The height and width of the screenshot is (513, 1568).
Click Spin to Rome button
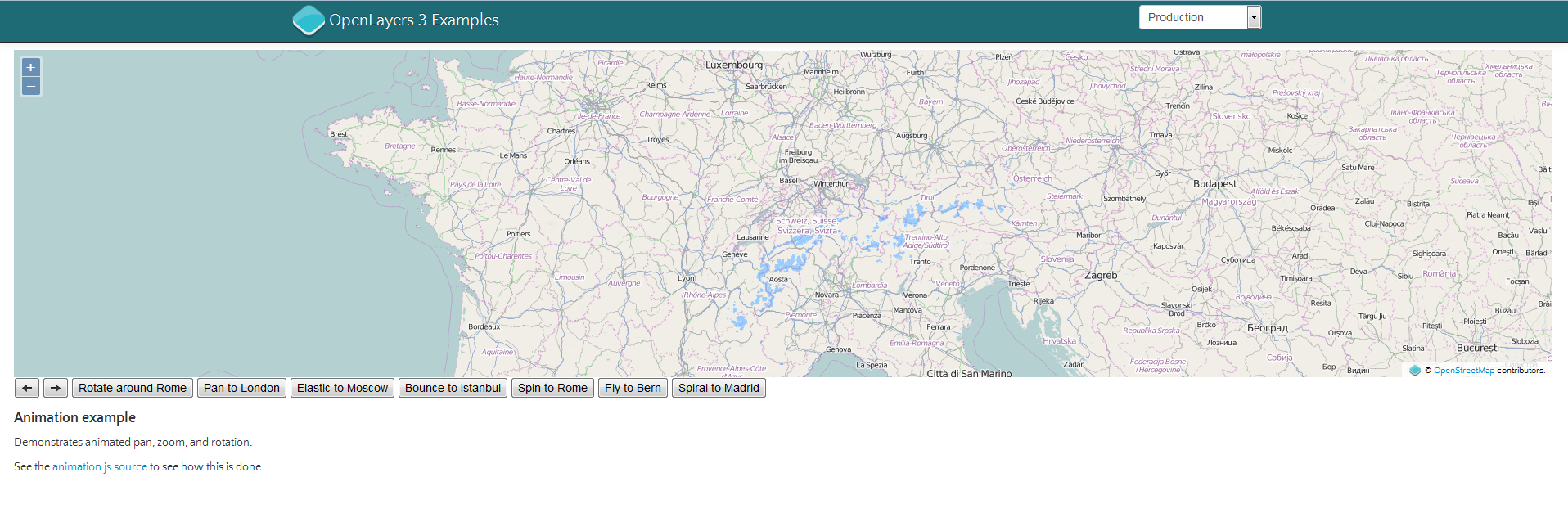coord(552,388)
